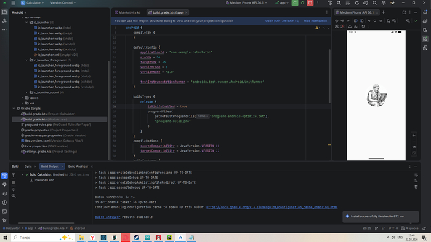Open Logcat tool window cat icon
431x242 pixels.
click(4, 193)
